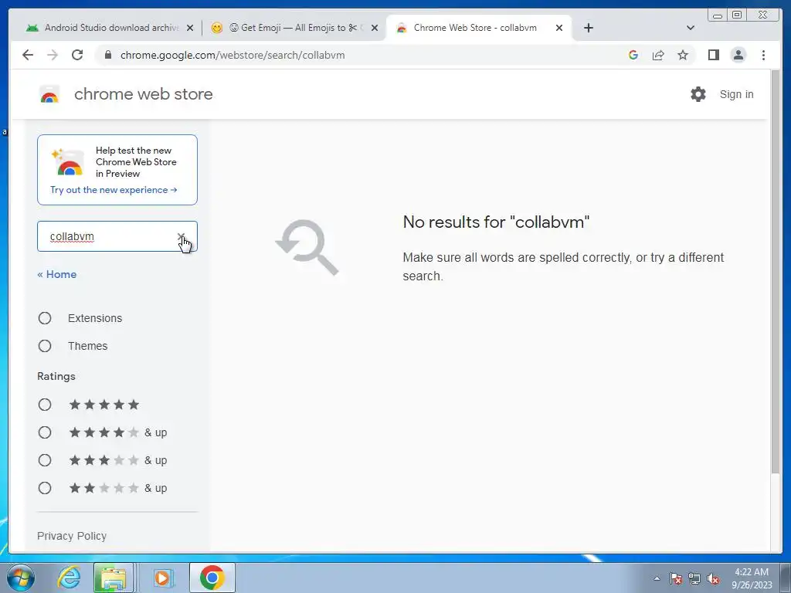The image size is (791, 593).
Task: Click the forward navigation arrow
Action: (53, 55)
